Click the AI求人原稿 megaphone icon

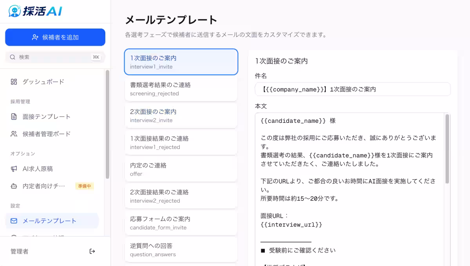click(14, 169)
